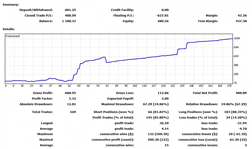Screen dimensions: 252x149
Task: Click the Absolute Drawdown value 12.81
Action: (71, 104)
